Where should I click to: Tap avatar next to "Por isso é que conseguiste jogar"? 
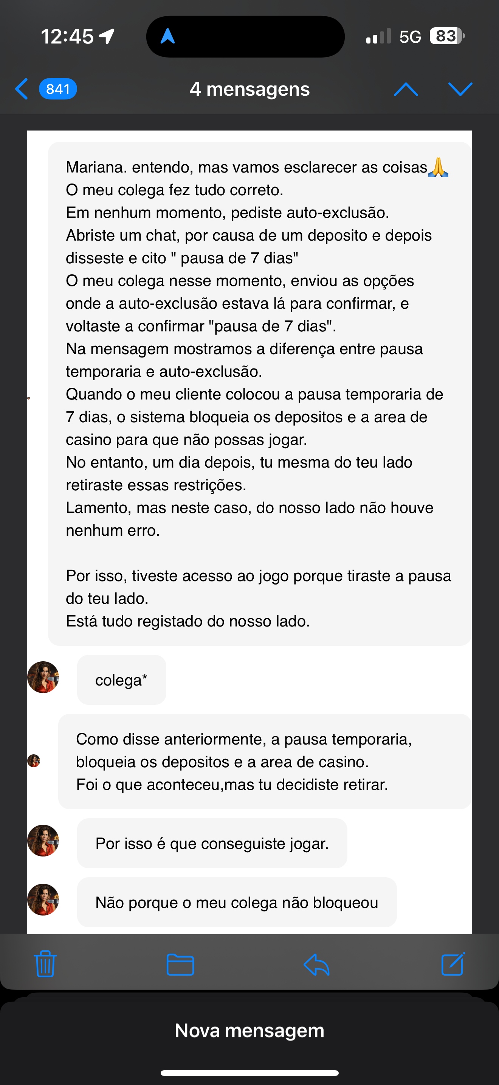coord(43,841)
